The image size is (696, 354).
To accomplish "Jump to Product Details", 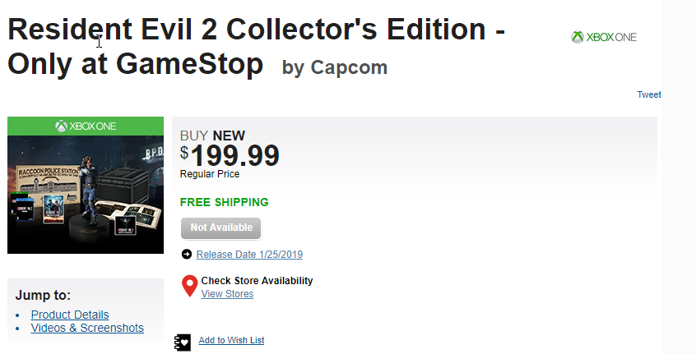I will [x=70, y=315].
